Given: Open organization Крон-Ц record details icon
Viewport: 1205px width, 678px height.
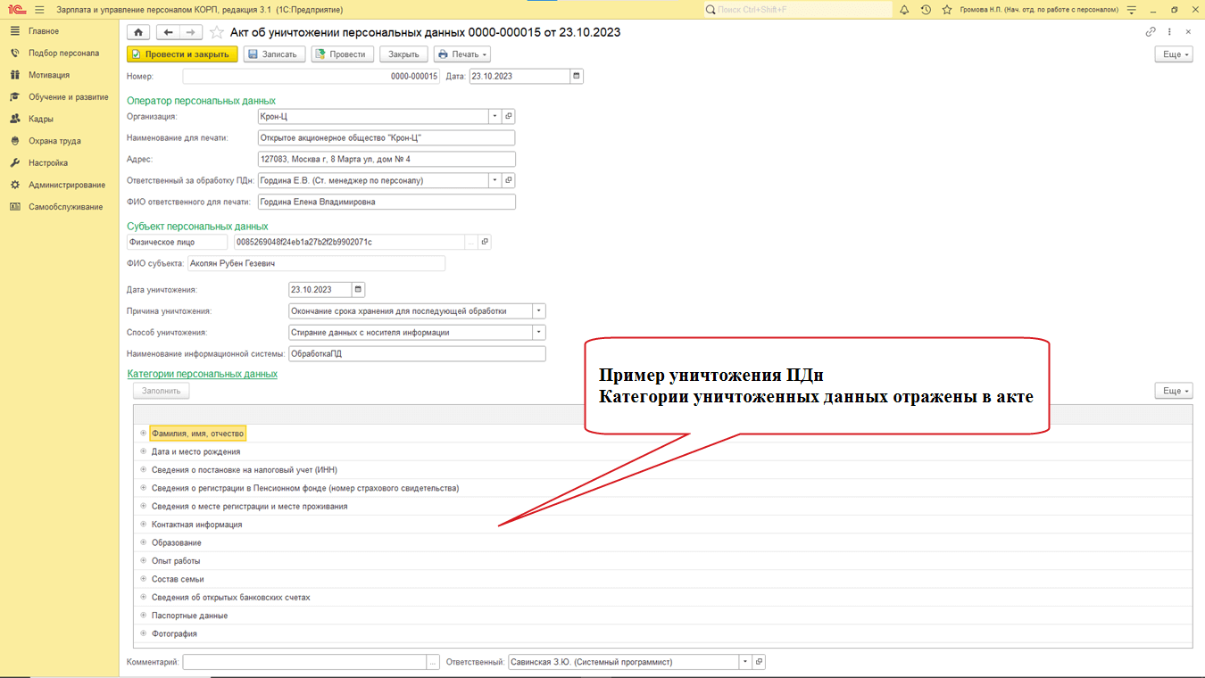Looking at the screenshot, I should coord(509,117).
